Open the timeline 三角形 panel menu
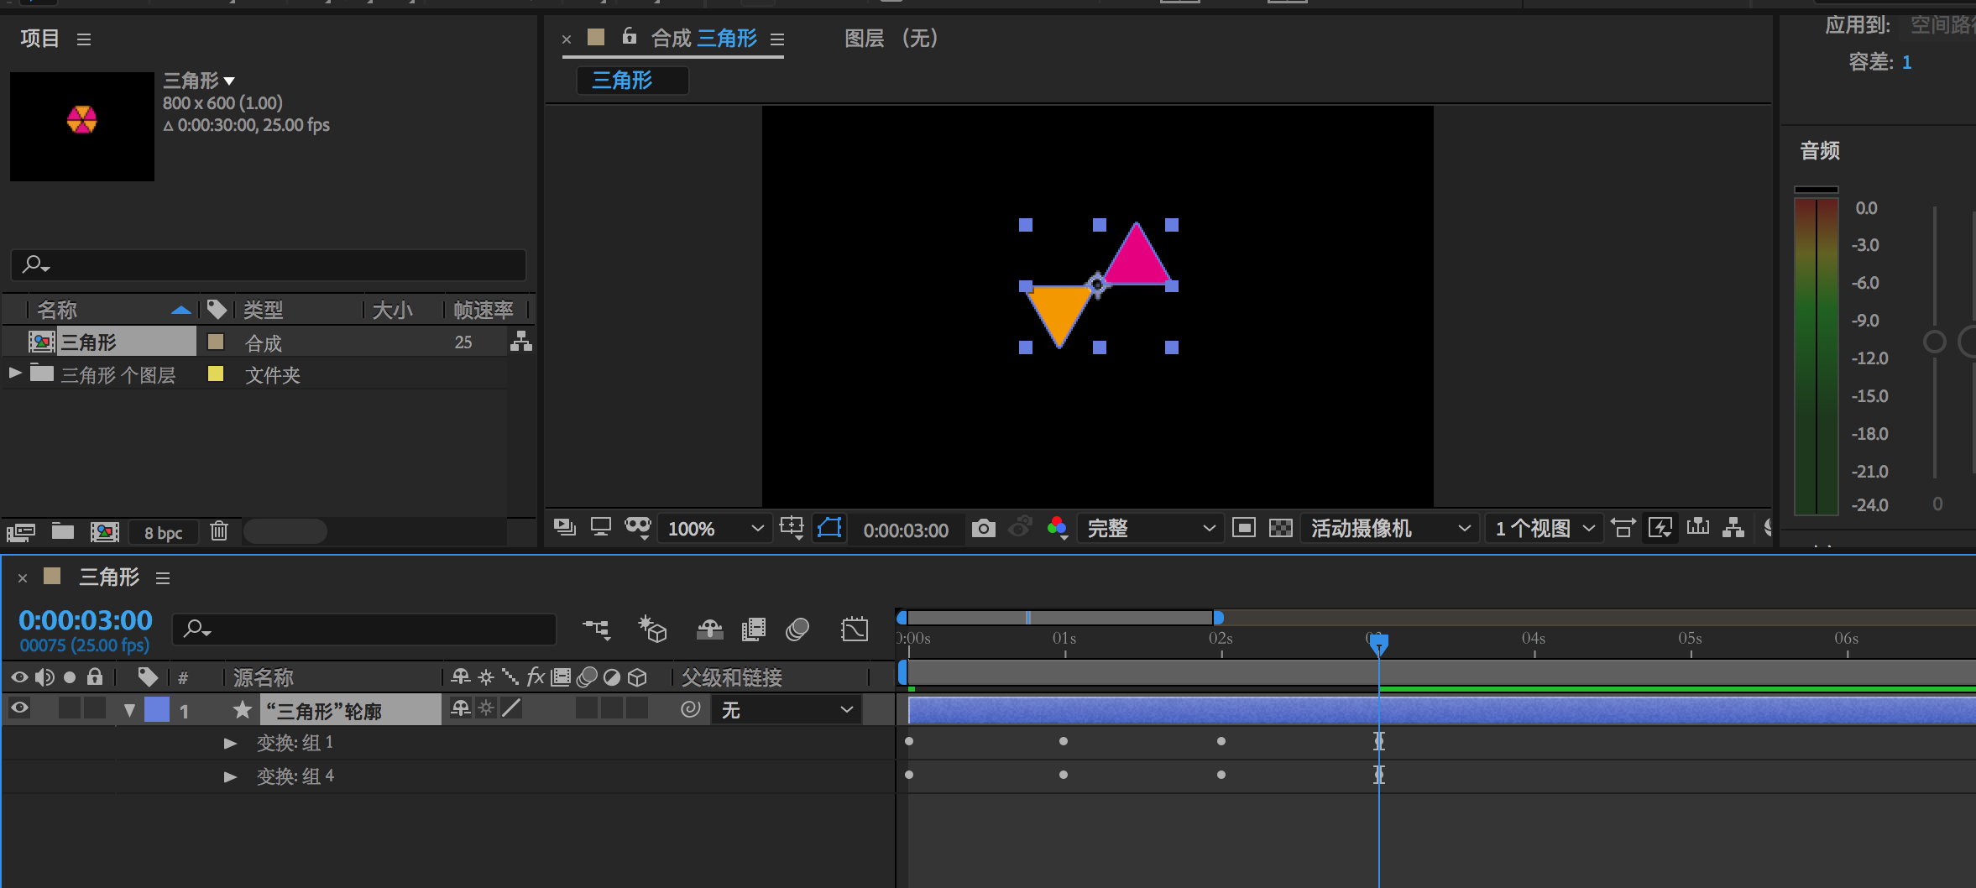 coord(163,578)
